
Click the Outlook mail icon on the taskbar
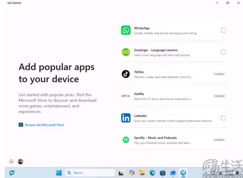[x=173, y=173]
